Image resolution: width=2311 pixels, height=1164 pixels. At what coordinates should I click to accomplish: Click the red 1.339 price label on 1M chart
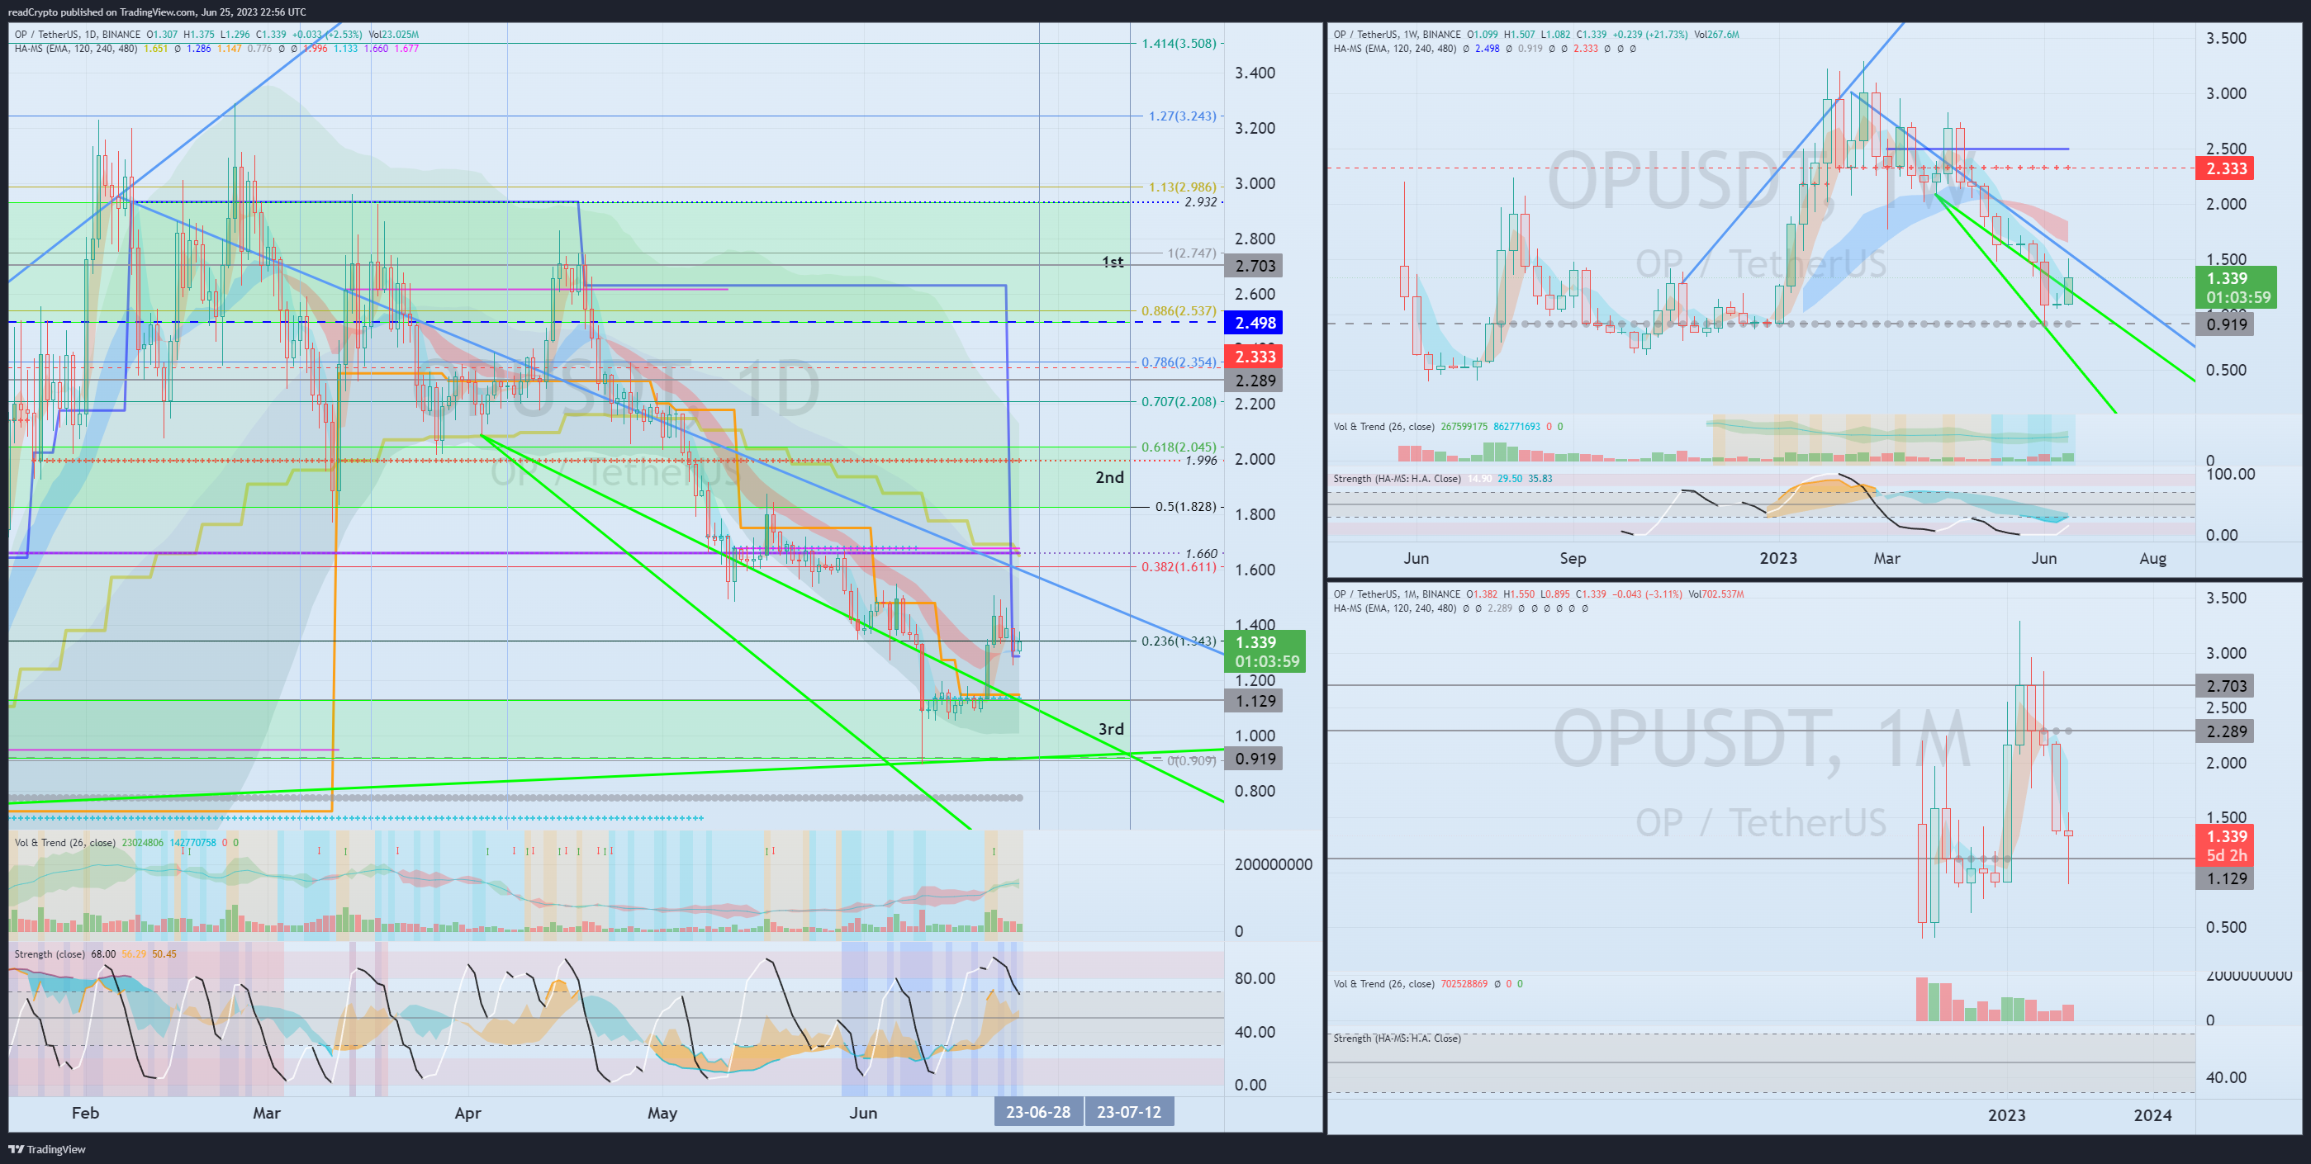[x=2227, y=845]
